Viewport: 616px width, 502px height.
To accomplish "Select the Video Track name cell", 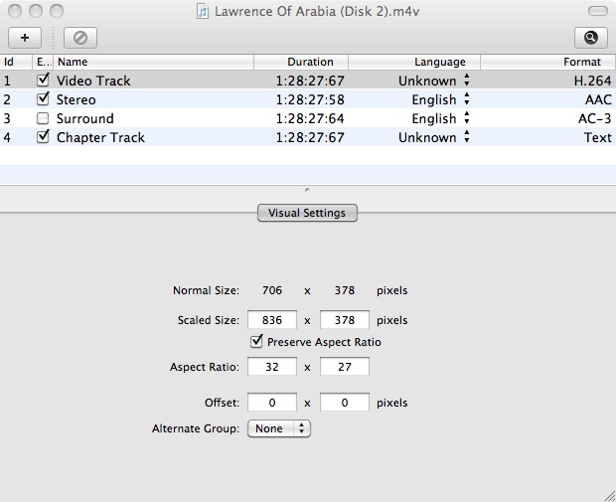I will (93, 81).
